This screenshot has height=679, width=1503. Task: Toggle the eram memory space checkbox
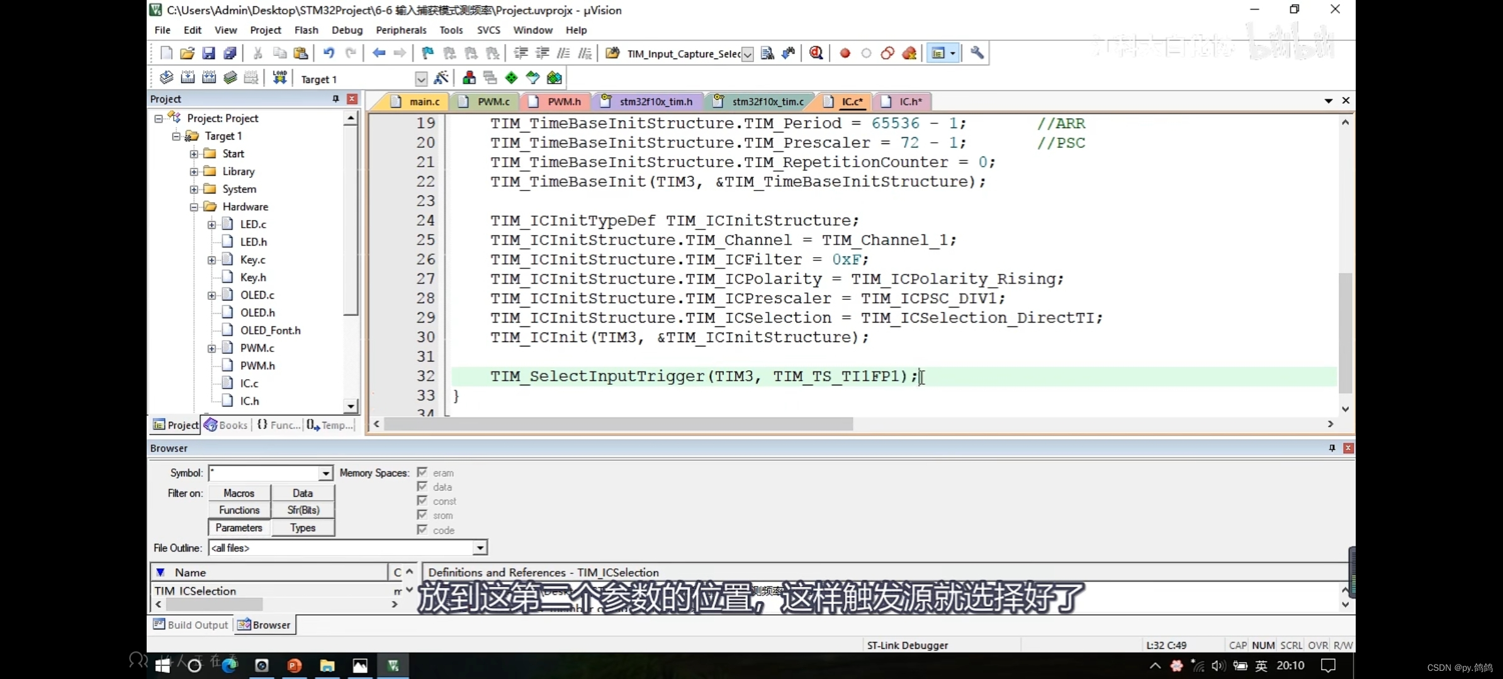422,472
